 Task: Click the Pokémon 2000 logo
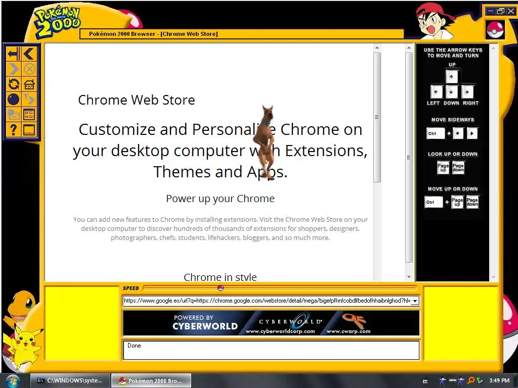point(58,22)
